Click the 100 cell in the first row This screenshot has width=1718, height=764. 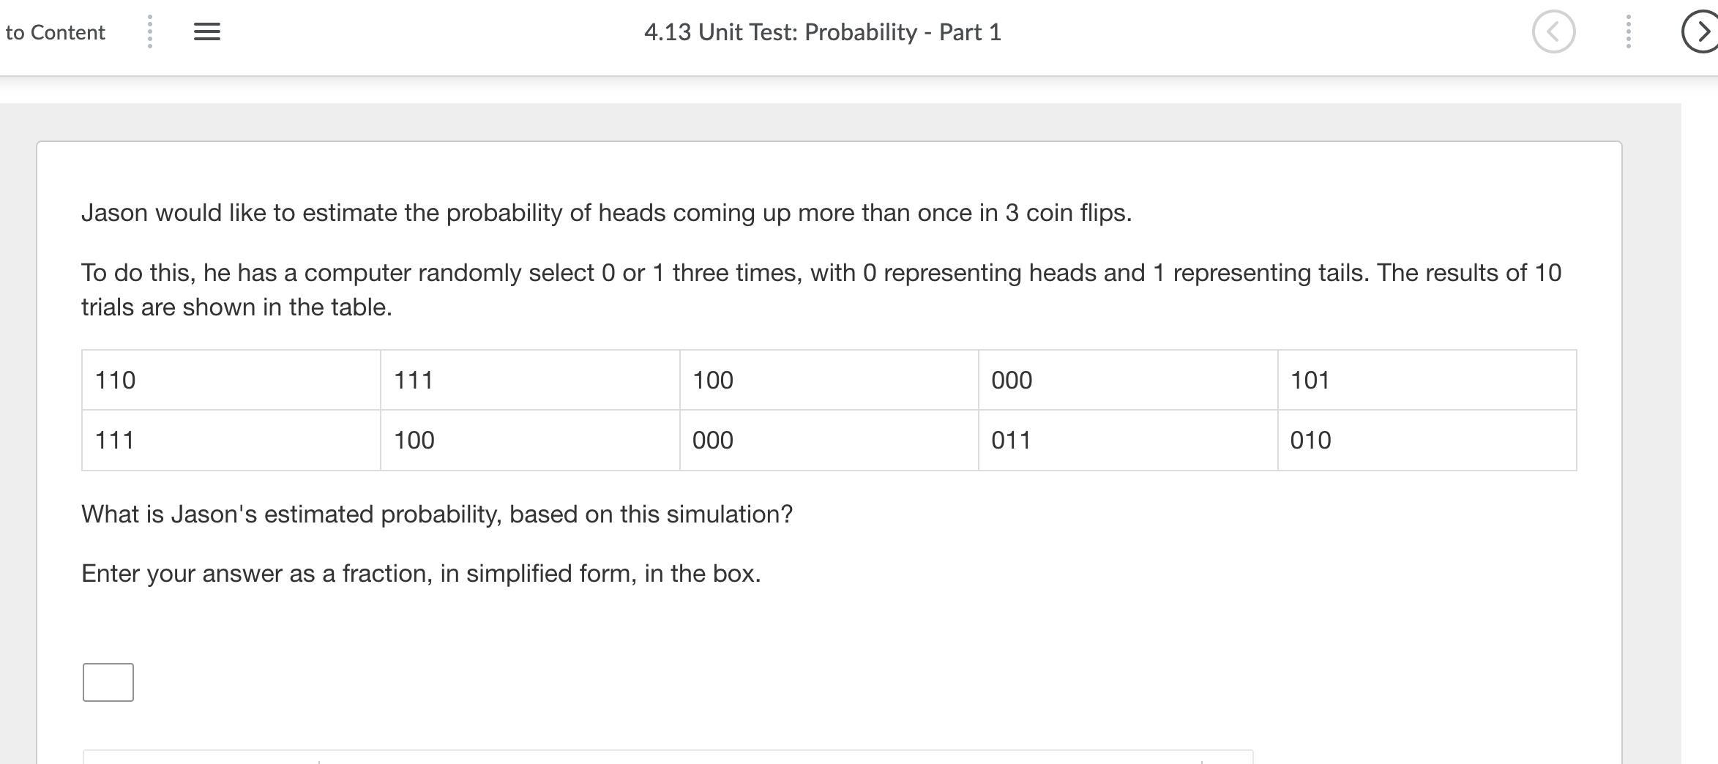[x=829, y=381]
